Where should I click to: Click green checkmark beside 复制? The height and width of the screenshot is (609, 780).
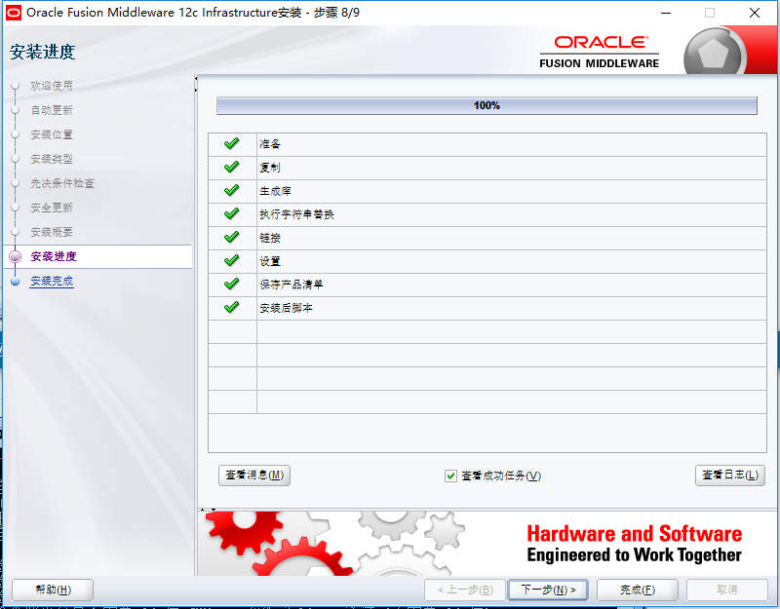point(231,167)
